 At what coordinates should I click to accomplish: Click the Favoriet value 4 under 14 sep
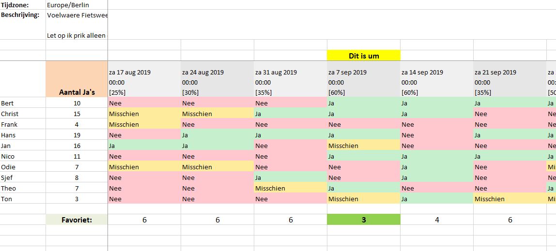[x=436, y=220]
